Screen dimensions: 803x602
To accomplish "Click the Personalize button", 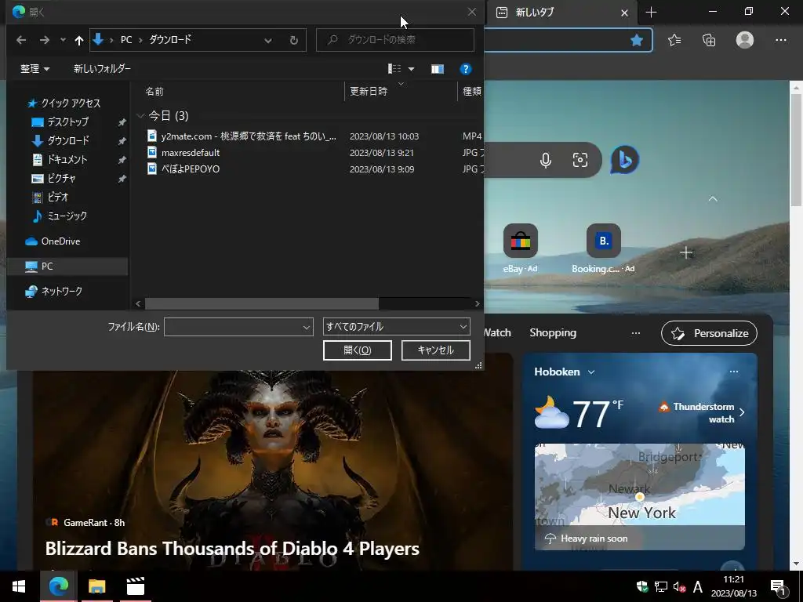I will [x=709, y=333].
